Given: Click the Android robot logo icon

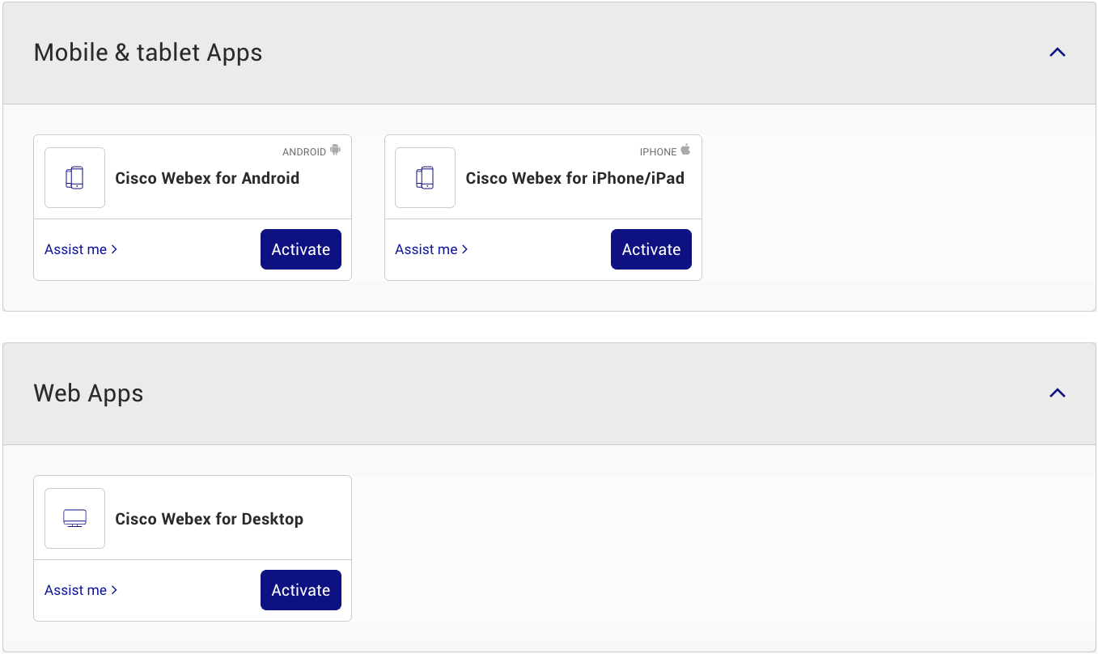Looking at the screenshot, I should (335, 150).
